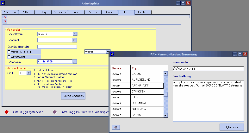This screenshot has height=133, width=249.
Task: Open the Arbeitsplatz window's title bar icon menu
Action: [x=3, y=3]
